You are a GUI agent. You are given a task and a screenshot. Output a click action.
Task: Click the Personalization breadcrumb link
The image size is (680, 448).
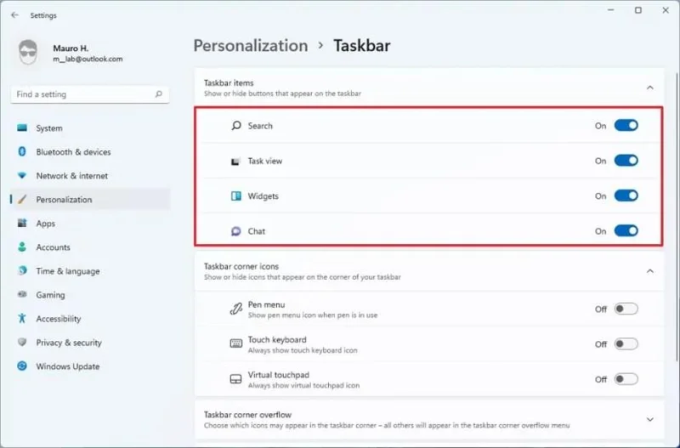tap(251, 46)
